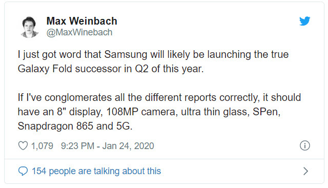Click the reply speech bubble icon
This screenshot has height=188, width=328.
pyautogui.click(x=23, y=171)
